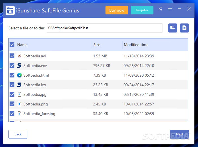Go Back to the previous step
This screenshot has width=198, height=147.
18,134
